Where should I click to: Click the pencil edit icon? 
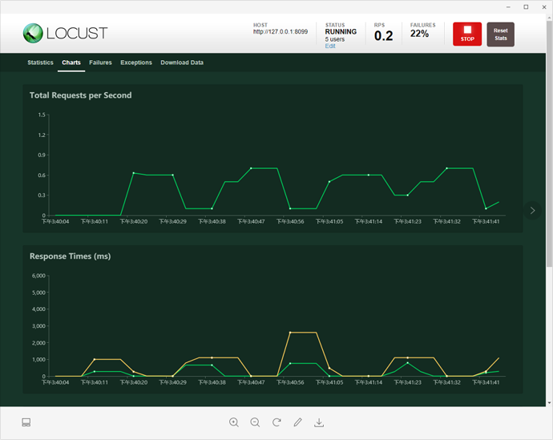tap(297, 422)
